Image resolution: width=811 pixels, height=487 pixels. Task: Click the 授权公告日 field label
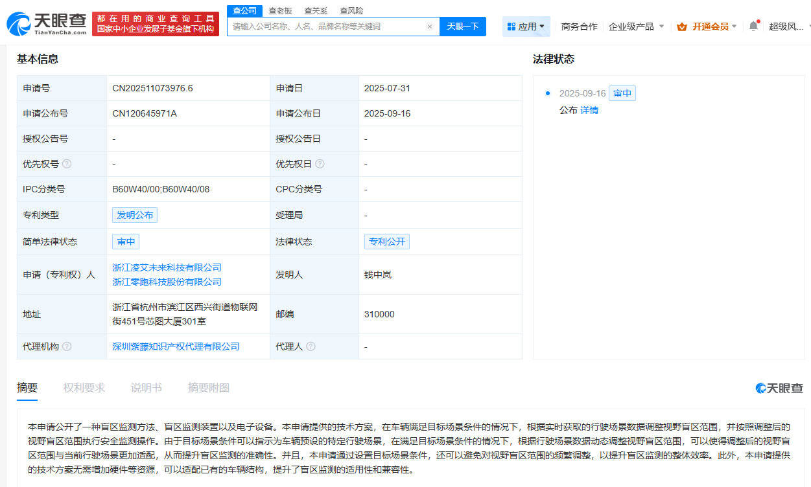point(298,139)
